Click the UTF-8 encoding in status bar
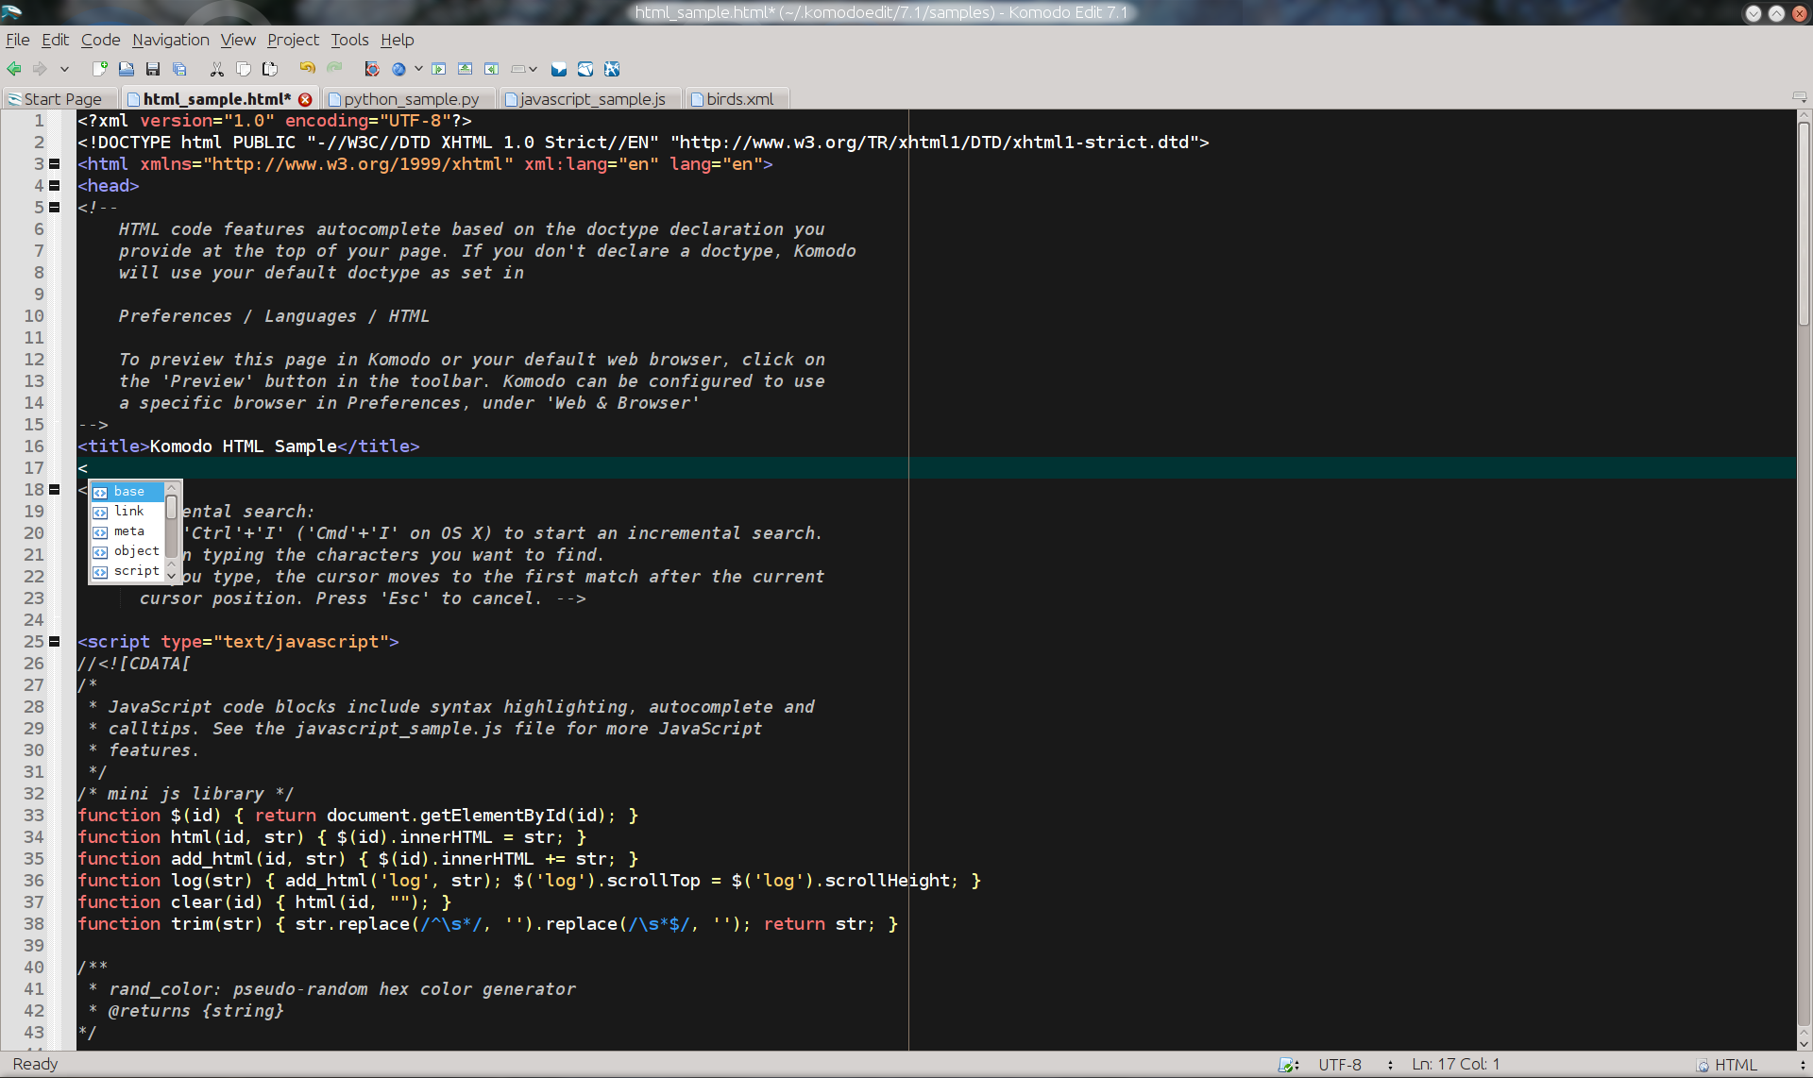 coord(1340,1065)
